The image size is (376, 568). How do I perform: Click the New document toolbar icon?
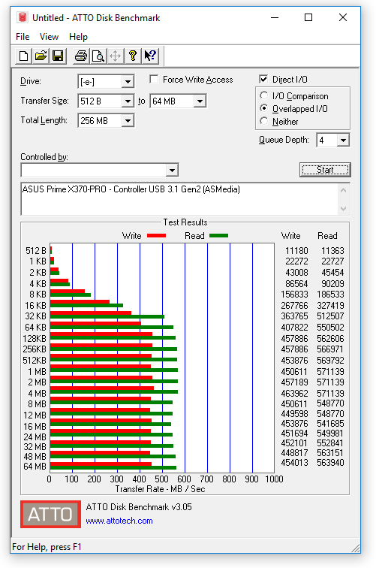coord(24,56)
